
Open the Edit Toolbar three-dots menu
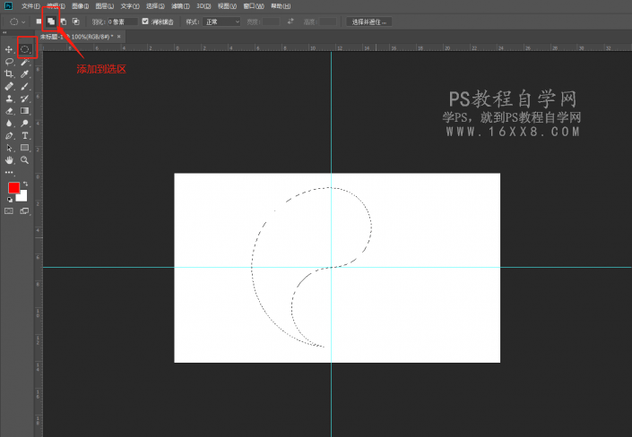pyautogui.click(x=9, y=173)
